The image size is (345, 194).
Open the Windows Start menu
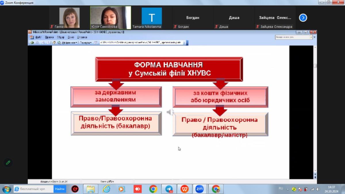tap(6, 189)
